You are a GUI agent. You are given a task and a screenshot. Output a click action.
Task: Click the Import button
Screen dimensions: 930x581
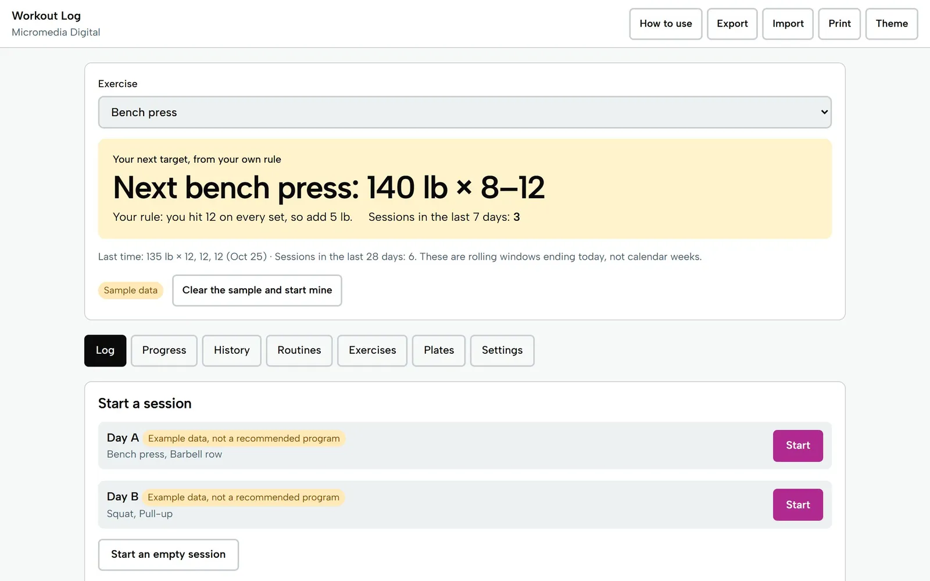click(x=788, y=24)
